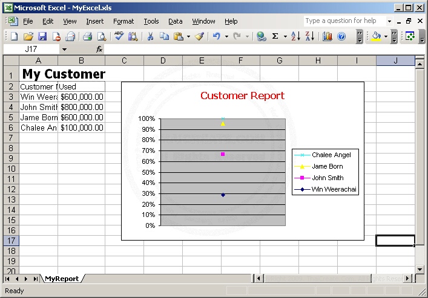Go to first sheet tab arrow

pos(7,279)
